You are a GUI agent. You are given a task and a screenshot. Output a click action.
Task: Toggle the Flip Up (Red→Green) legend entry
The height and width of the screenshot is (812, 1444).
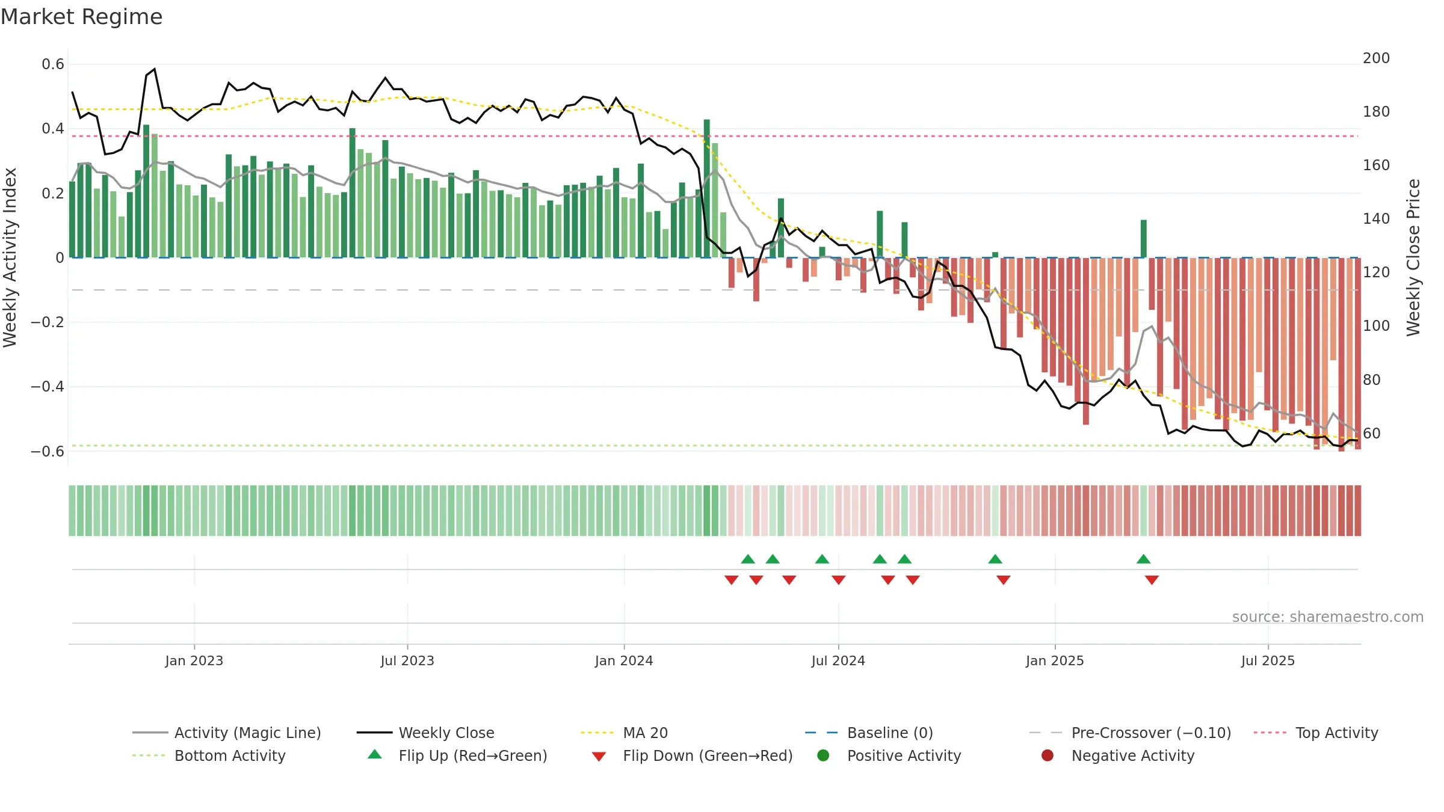[x=457, y=755]
